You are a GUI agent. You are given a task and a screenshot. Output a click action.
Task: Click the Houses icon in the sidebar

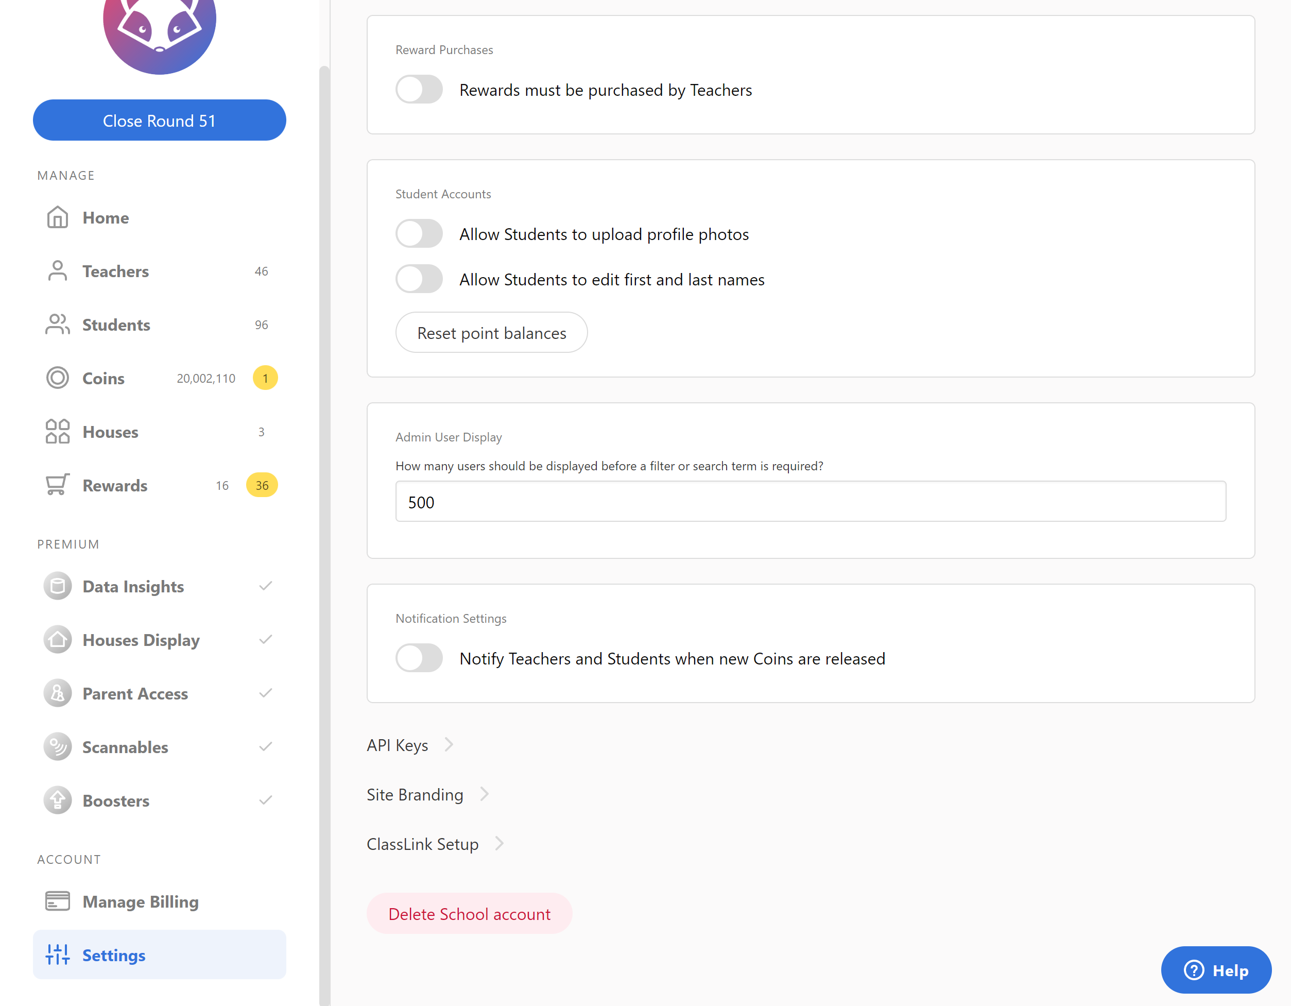coord(57,432)
